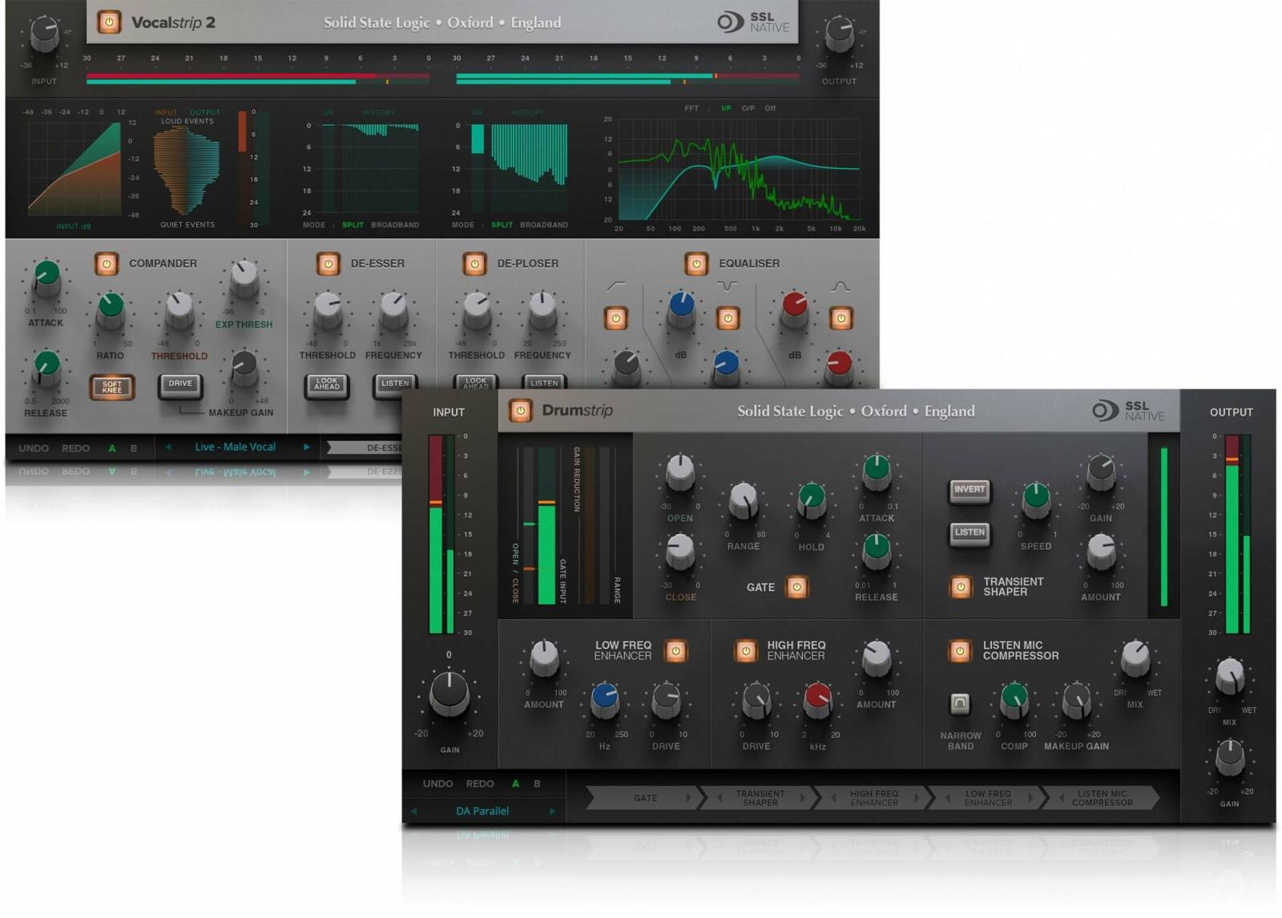1282x918 pixels.
Task: Click High Freq Enhancer block in process order
Action: pos(874,799)
